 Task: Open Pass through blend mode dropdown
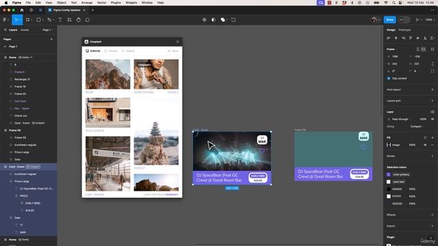[x=402, y=119]
